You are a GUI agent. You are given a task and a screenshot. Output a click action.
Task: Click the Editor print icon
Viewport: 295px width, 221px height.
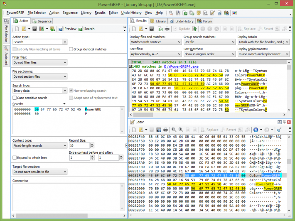tap(165, 130)
